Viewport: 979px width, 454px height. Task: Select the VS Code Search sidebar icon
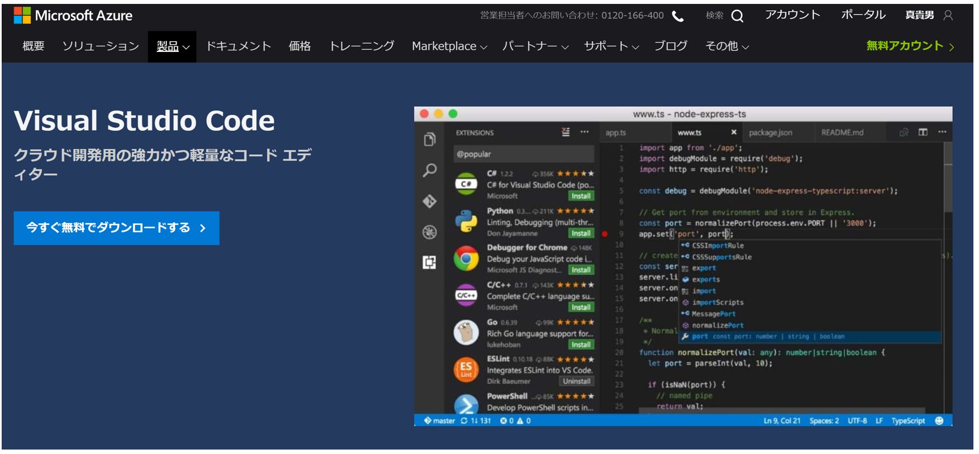tap(429, 170)
